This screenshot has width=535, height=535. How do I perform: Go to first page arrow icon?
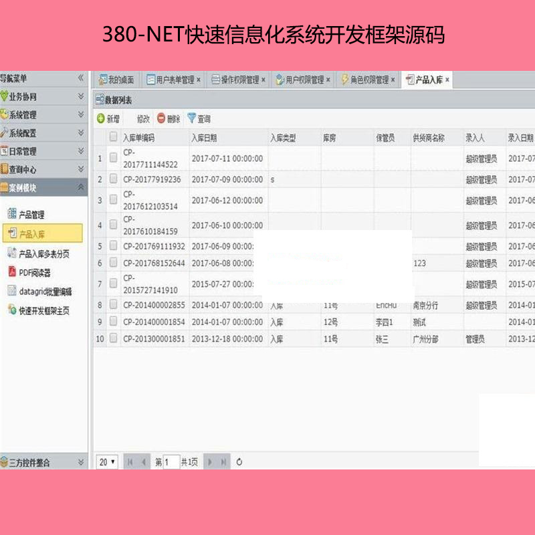[130, 462]
